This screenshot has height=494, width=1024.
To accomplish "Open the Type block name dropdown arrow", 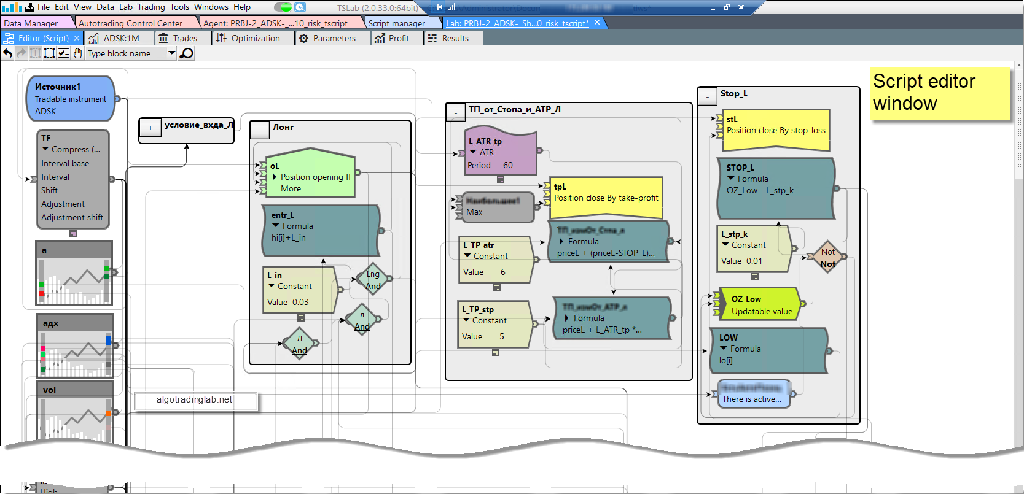I will point(172,53).
